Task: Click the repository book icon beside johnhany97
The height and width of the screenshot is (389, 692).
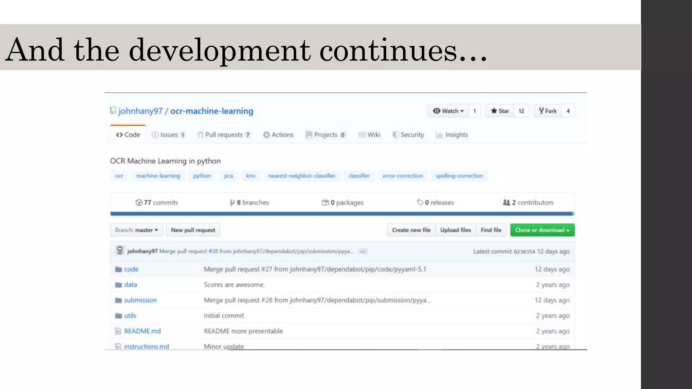Action: 113,110
